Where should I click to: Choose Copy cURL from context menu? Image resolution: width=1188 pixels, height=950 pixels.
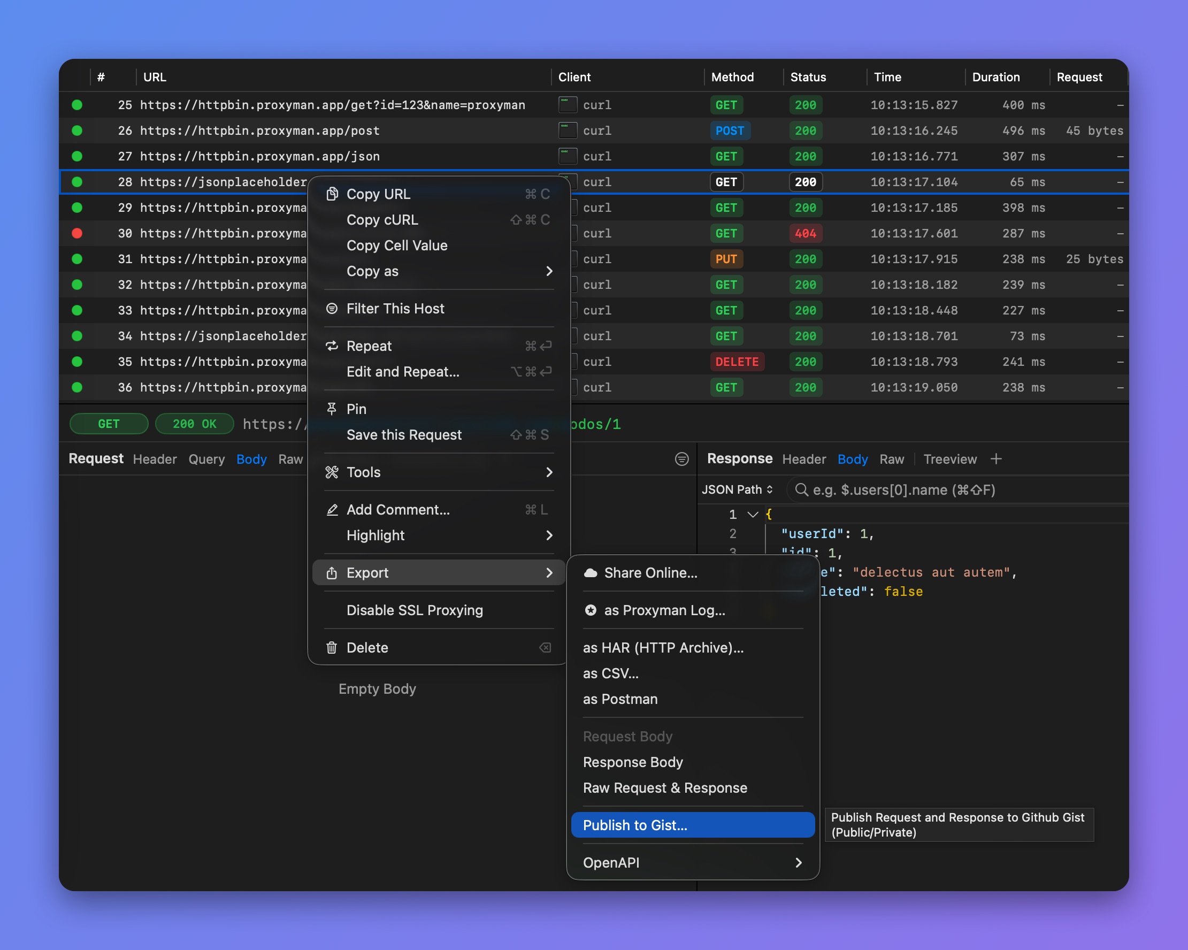(439, 220)
